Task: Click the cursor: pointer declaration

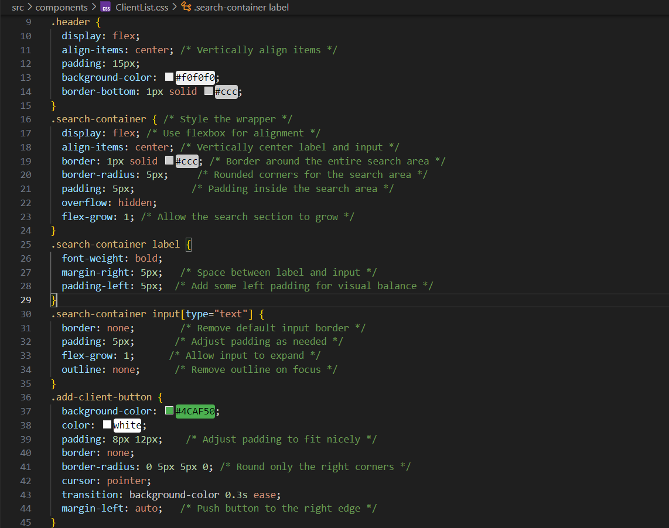Action: [106, 481]
